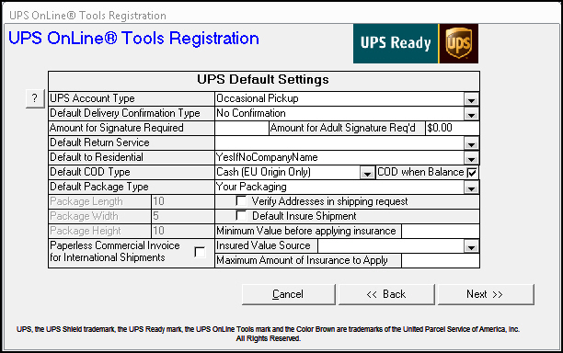
Task: Toggle the COD when Balance checkbox
Action: pyautogui.click(x=472, y=173)
